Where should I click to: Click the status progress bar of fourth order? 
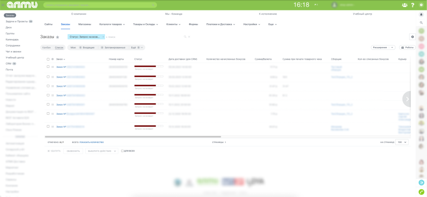(x=149, y=95)
